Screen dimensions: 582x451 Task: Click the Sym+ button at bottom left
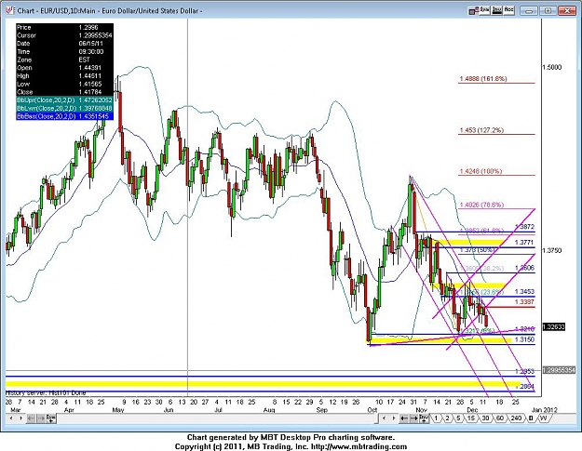[x=51, y=418]
